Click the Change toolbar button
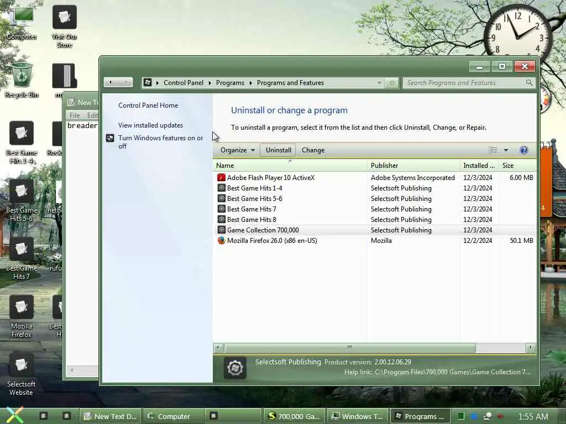This screenshot has width=566, height=424. coord(313,150)
